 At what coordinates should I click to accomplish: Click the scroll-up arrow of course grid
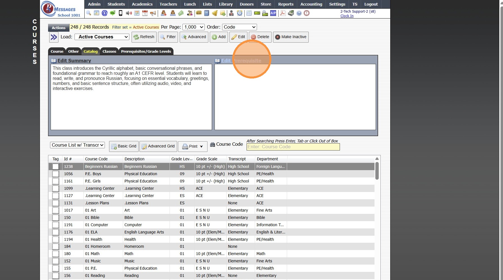pos(377,159)
